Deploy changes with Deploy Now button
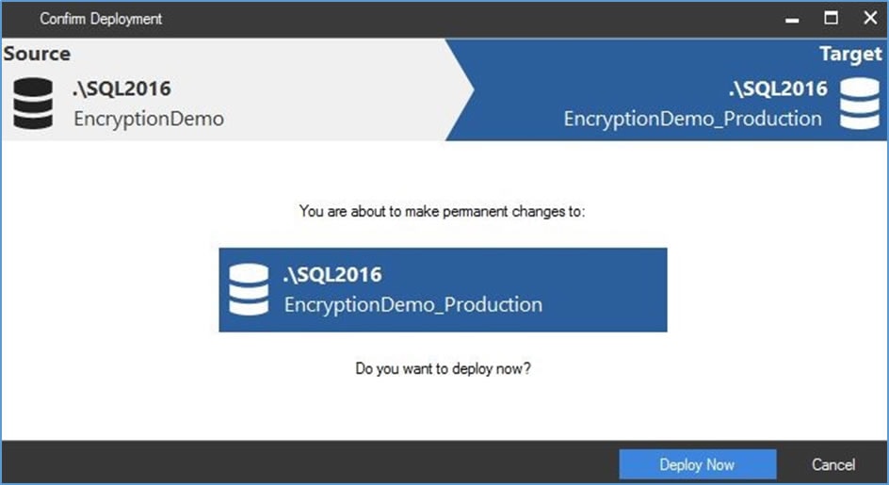The height and width of the screenshot is (485, 889). tap(698, 464)
